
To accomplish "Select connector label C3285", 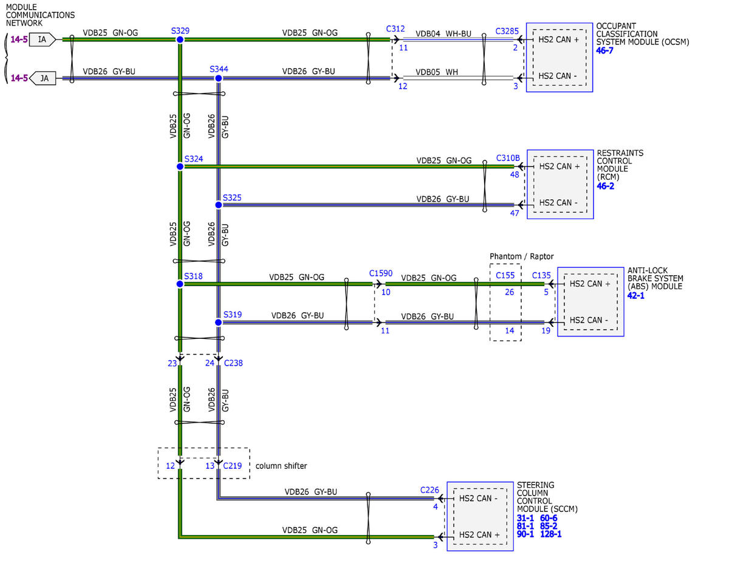I will point(507,30).
